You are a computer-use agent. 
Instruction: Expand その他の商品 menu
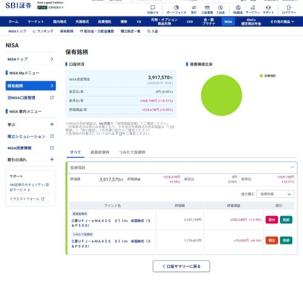(x=282, y=21)
